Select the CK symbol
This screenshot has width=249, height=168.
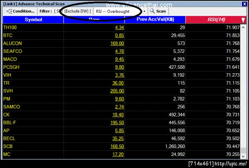6,115
